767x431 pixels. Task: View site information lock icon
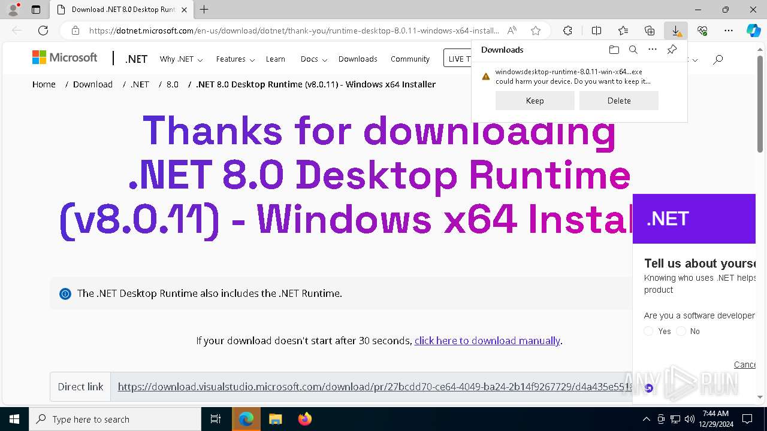[x=75, y=31]
